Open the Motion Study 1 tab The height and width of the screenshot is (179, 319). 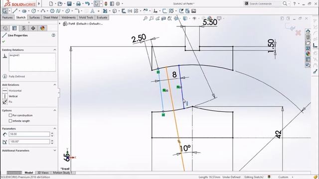[63, 173]
